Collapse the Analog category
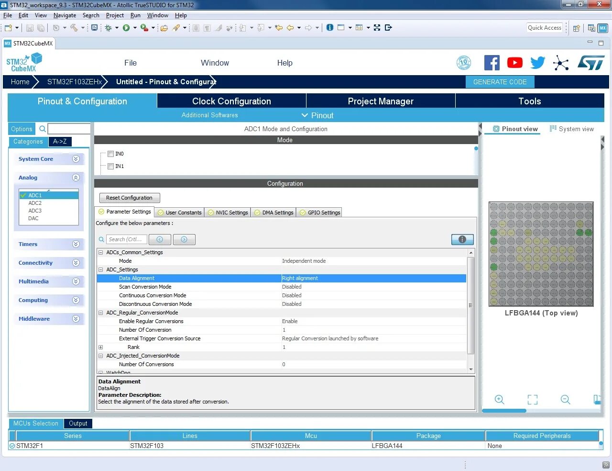 tap(76, 178)
